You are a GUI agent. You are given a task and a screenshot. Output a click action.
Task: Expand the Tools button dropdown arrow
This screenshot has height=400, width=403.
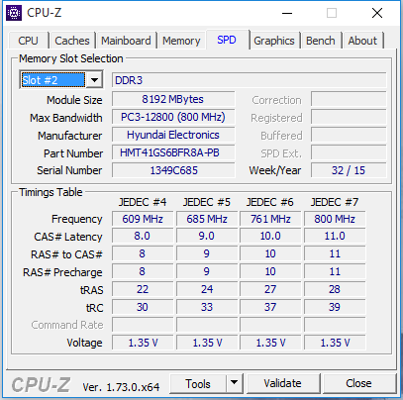pos(235,383)
